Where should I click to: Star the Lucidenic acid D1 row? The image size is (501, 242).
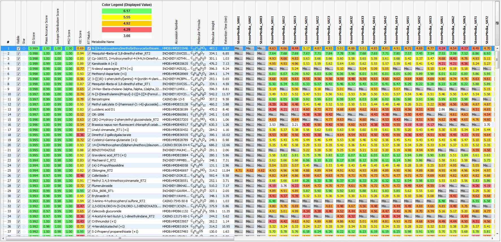(24, 109)
